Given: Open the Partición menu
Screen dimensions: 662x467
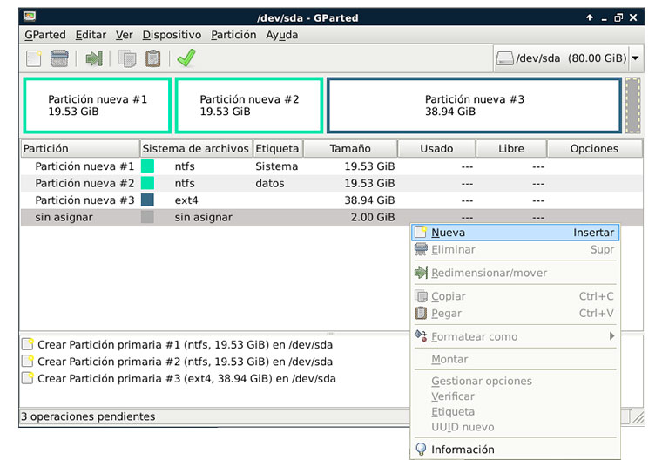Looking at the screenshot, I should click(233, 35).
